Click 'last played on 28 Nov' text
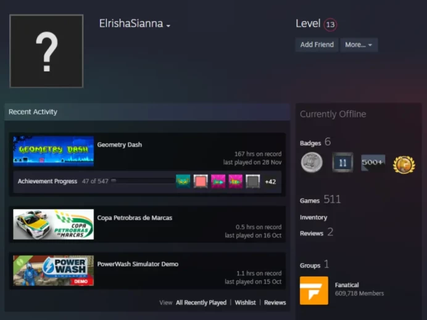Viewport: 427px width, 320px height. click(x=252, y=162)
